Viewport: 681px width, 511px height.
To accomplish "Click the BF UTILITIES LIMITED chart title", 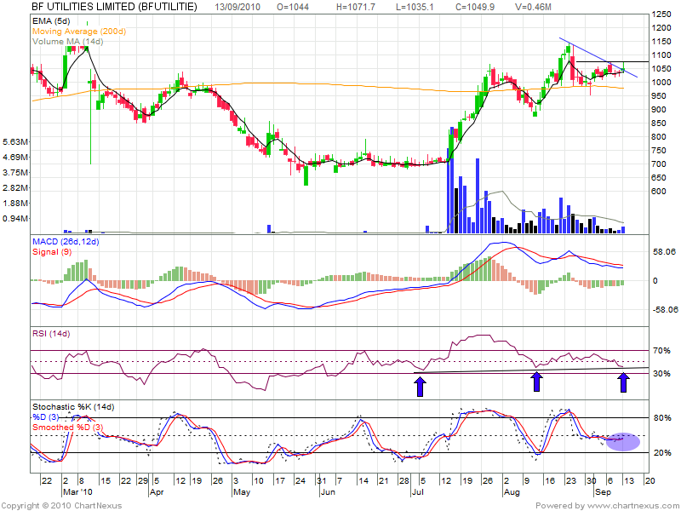I will [x=113, y=7].
